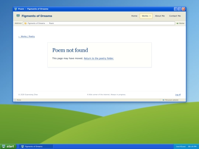Viewport: 199px width, 149px height.
Task: Click the Personal website status bar icon
Action: tap(164, 100)
